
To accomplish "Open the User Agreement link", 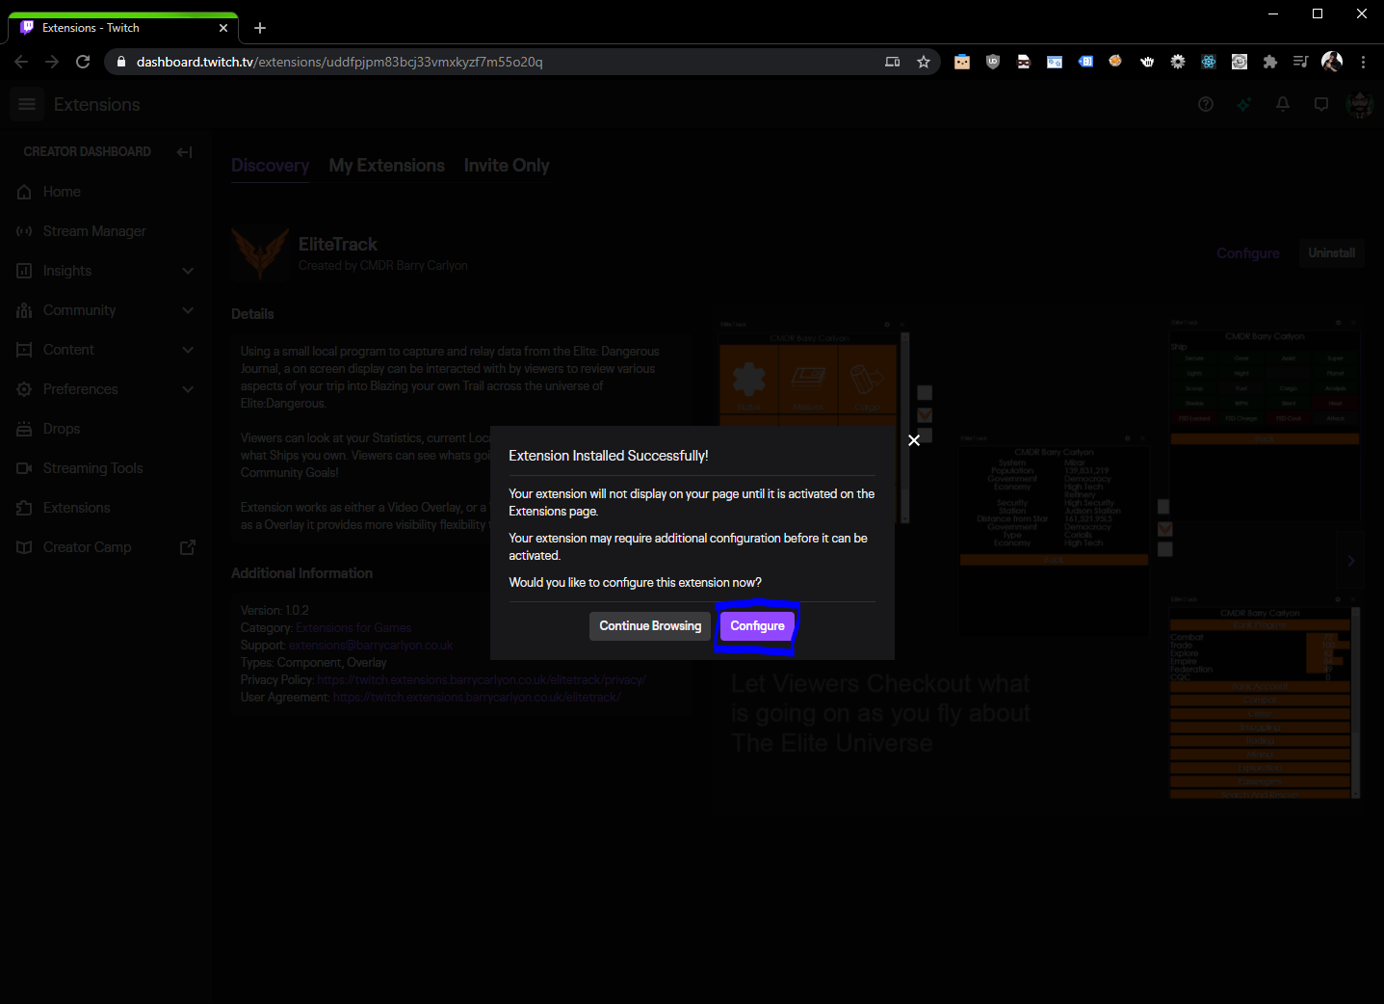I will 477,698.
